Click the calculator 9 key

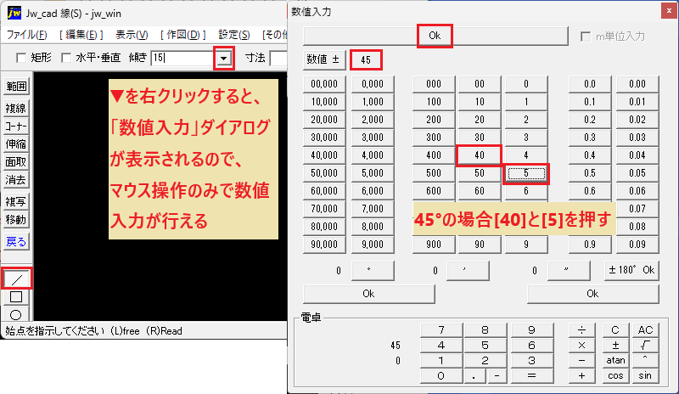pyautogui.click(x=532, y=330)
